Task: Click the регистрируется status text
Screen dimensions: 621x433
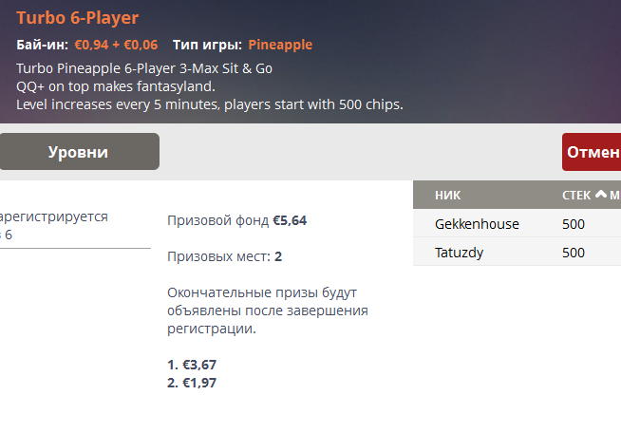Action: click(x=54, y=216)
